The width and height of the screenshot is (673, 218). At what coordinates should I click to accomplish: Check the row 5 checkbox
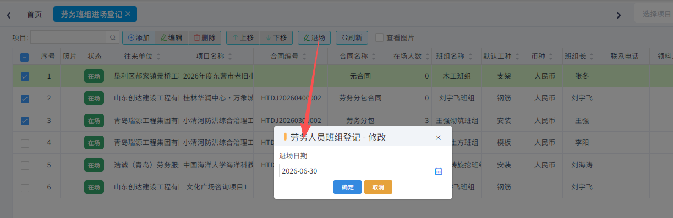pos(25,165)
